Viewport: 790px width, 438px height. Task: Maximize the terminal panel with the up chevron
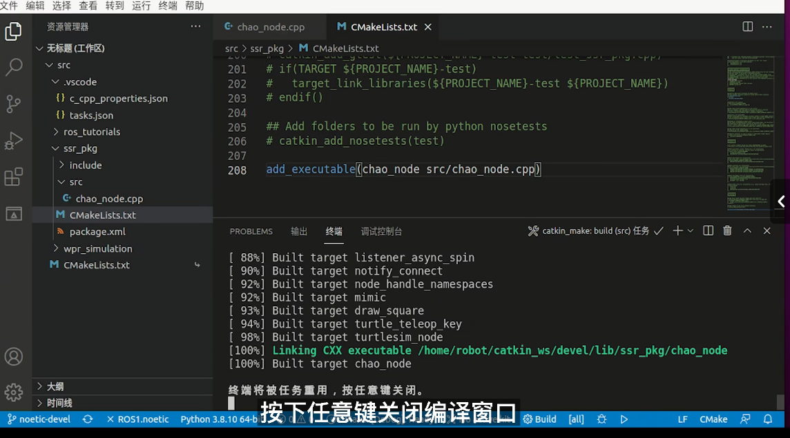click(x=747, y=231)
